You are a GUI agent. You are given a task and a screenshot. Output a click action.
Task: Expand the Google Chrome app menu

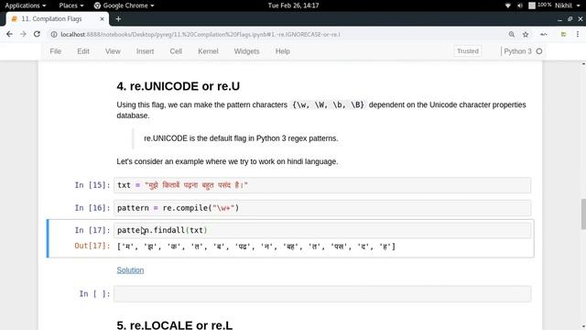(x=124, y=5)
